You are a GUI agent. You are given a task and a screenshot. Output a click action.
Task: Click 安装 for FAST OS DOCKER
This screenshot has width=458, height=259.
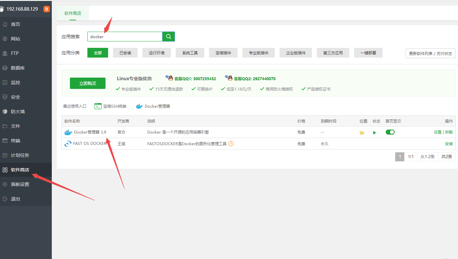click(449, 144)
